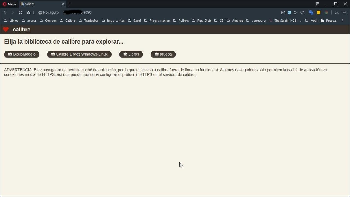Add page to bookmarks with heart icon

(x=302, y=12)
